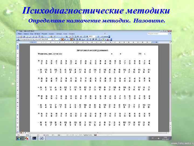Open the Сервис menu
Image resolution: width=194 pixels, height=146 pixels.
tap(51, 34)
